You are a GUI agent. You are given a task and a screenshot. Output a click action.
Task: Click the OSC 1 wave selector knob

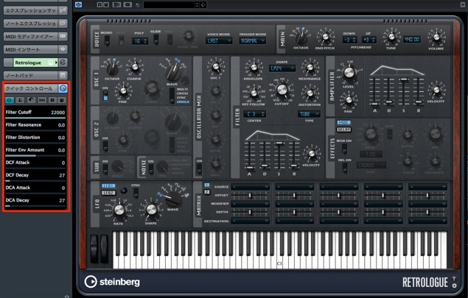pyautogui.click(x=172, y=73)
